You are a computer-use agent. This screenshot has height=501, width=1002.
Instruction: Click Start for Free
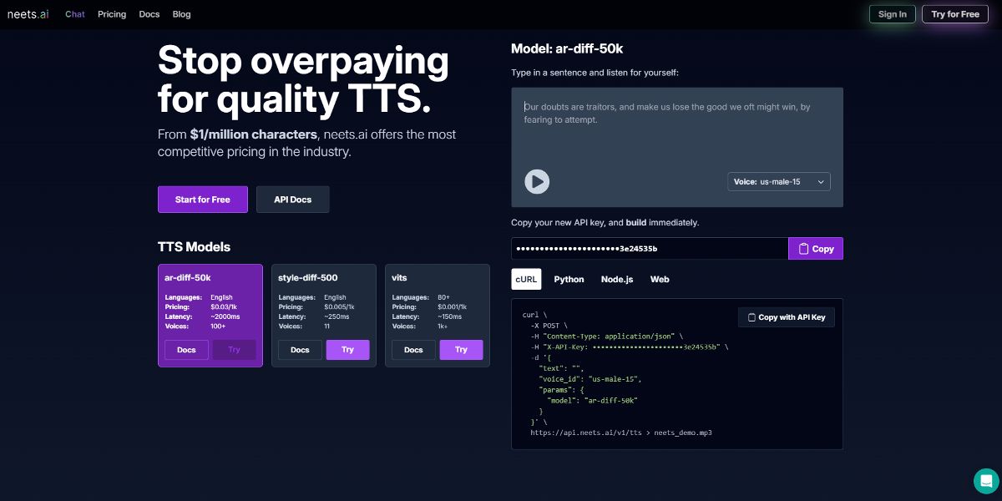pyautogui.click(x=202, y=199)
